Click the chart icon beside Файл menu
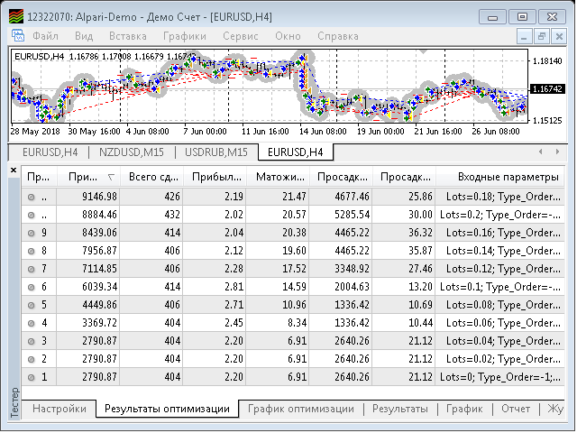 point(18,36)
